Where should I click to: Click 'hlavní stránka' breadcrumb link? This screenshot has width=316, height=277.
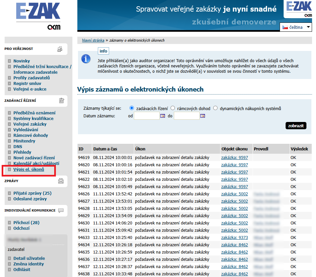click(x=93, y=40)
